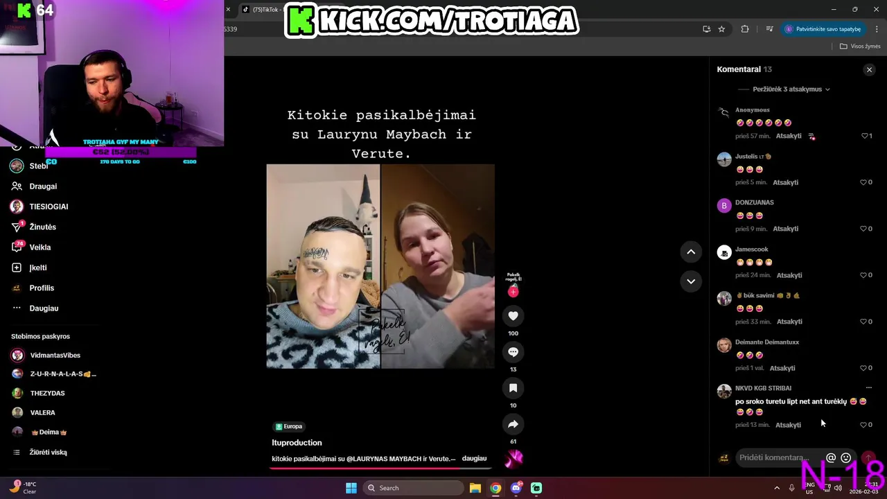Follow creator via red plus badge
This screenshot has height=499, width=887.
[x=513, y=292]
